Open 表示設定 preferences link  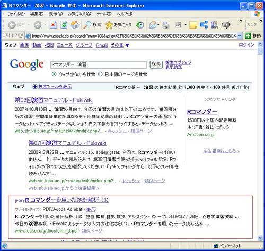point(173,67)
